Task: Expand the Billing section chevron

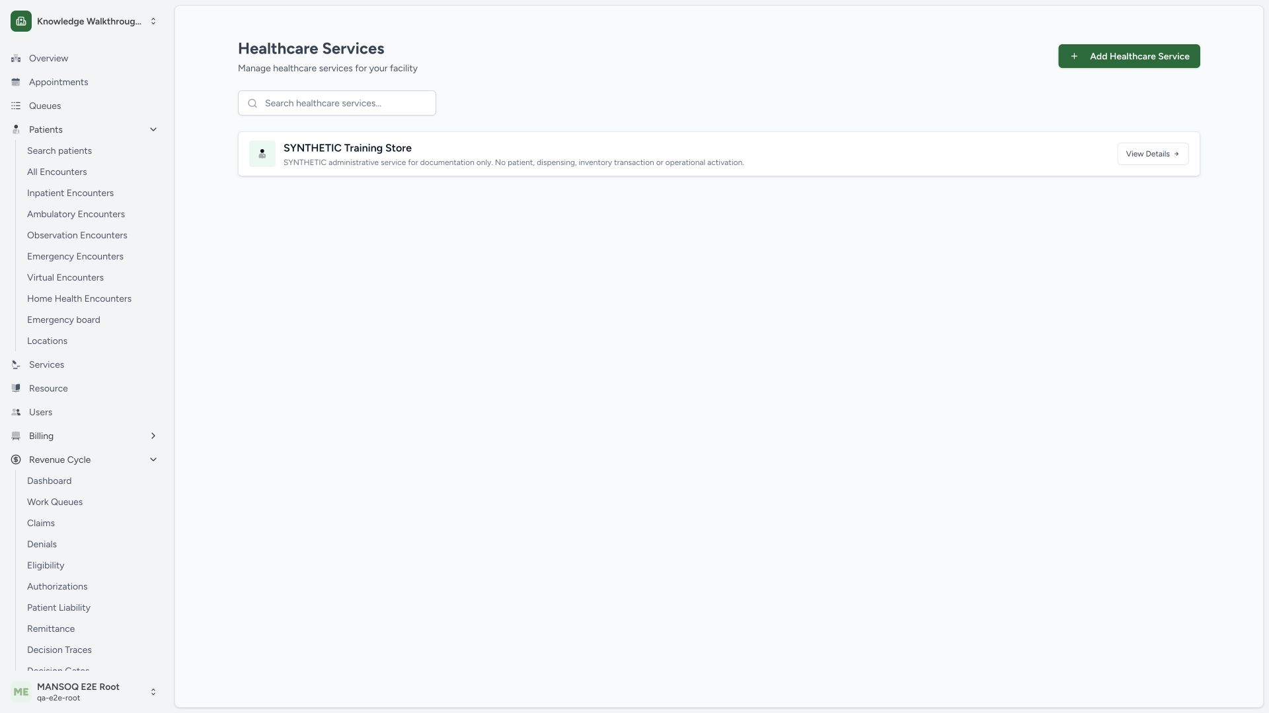Action: click(153, 436)
